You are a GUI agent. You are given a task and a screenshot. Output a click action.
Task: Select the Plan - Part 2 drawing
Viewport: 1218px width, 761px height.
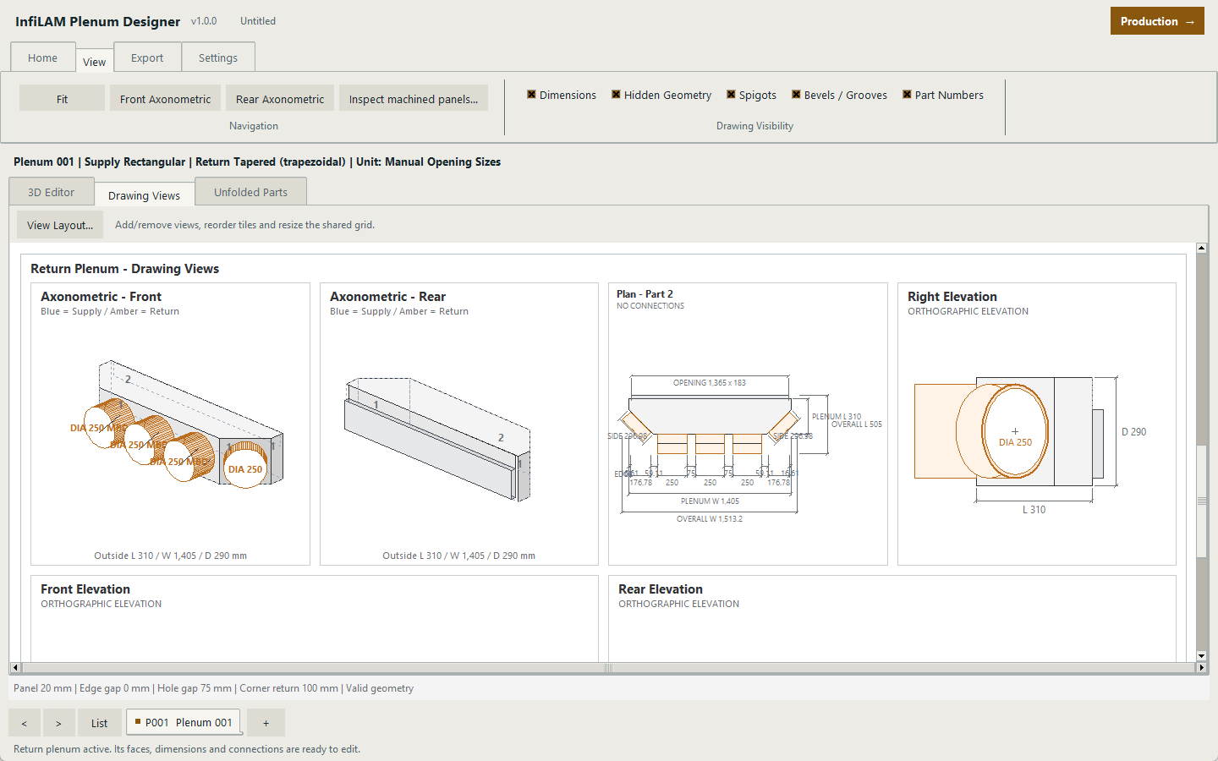point(748,424)
